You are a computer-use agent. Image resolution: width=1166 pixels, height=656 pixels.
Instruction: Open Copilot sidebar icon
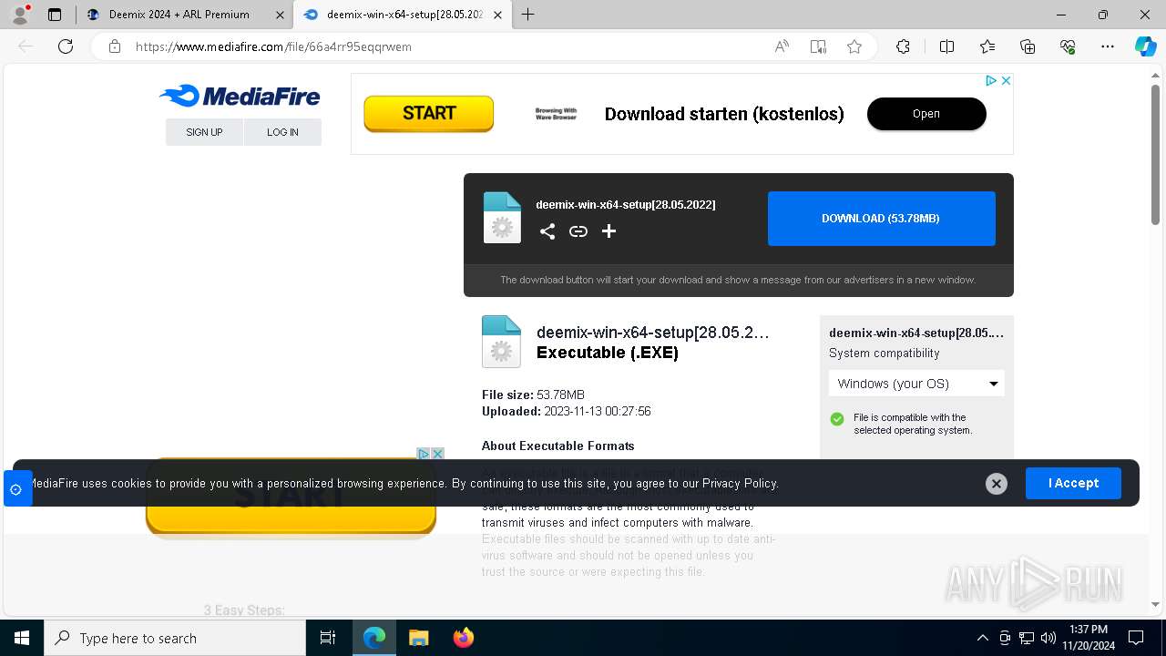(x=1145, y=46)
